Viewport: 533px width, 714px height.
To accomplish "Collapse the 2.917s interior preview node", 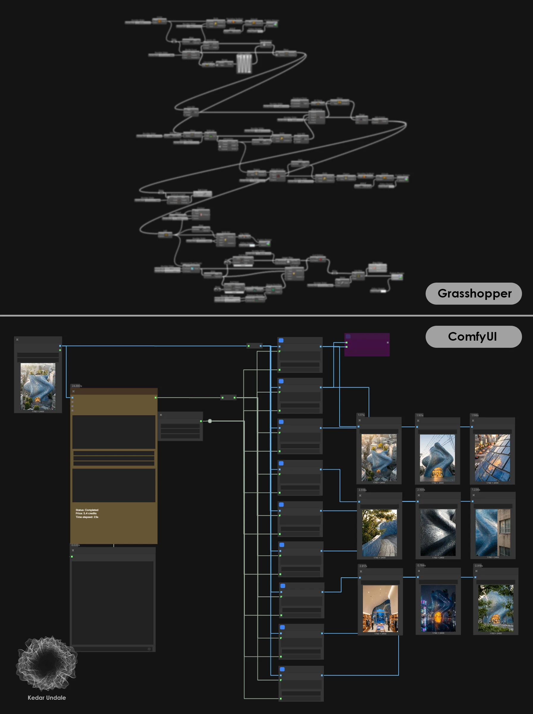I will click(x=361, y=571).
